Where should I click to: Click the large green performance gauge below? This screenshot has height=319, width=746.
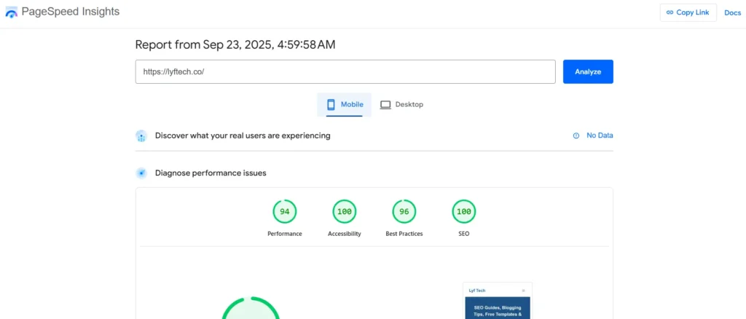coord(251,309)
